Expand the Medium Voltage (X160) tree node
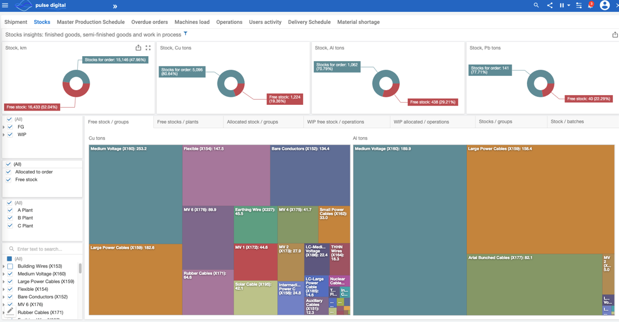This screenshot has height=322, width=619. point(4,274)
